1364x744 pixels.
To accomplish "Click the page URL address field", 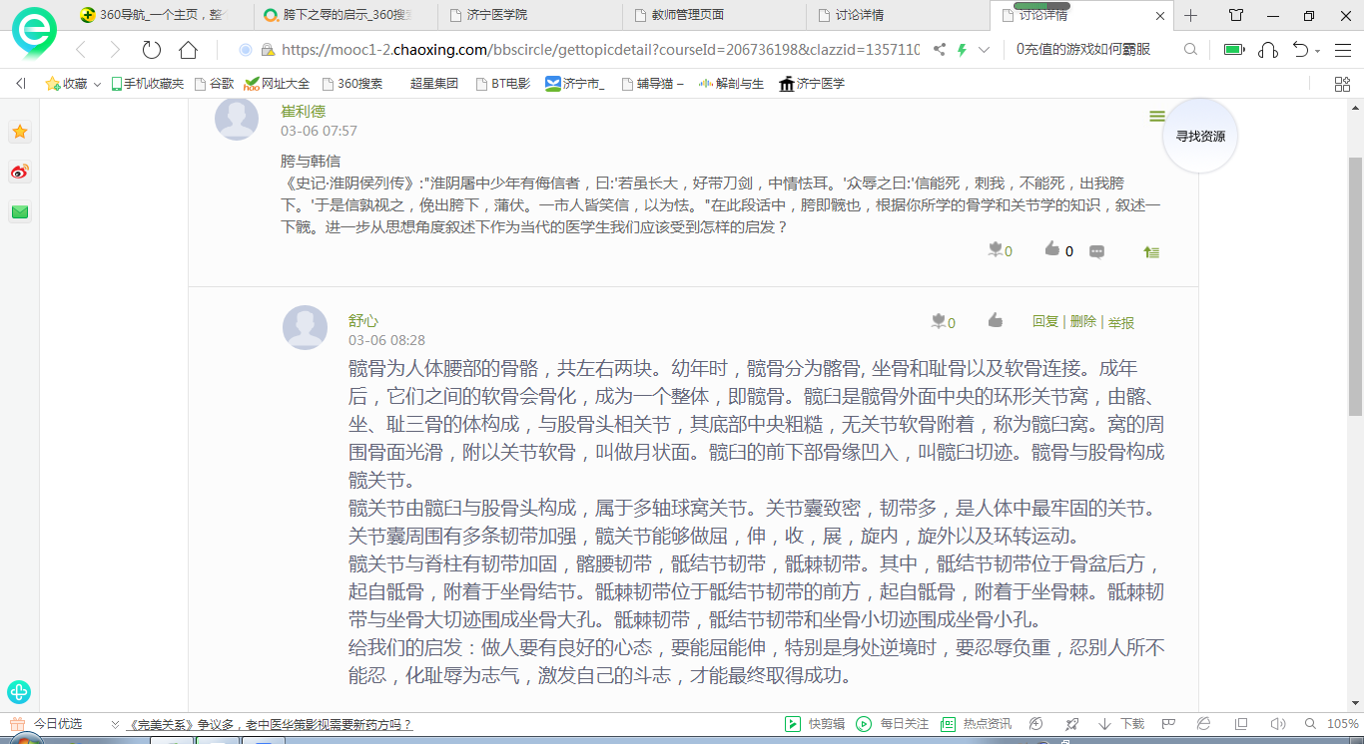I will tap(599, 50).
